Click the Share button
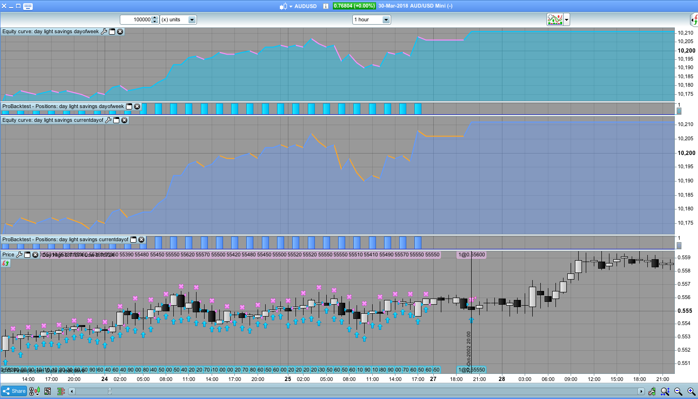Screen dimensions: 698x399 pyautogui.click(x=14, y=391)
